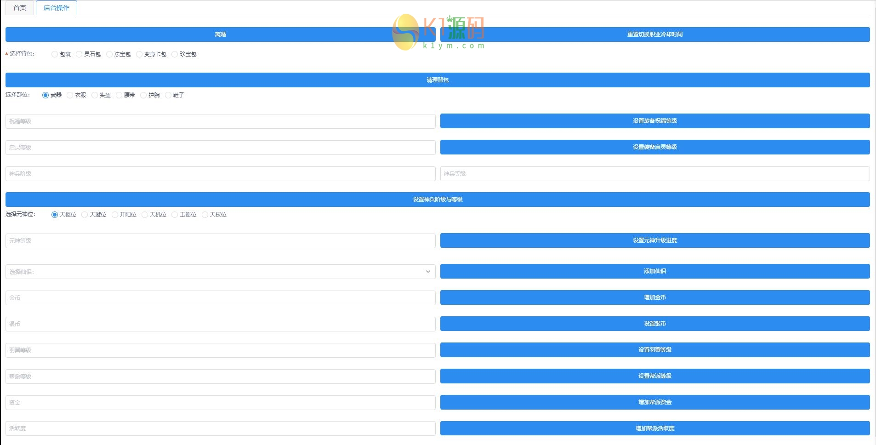Click 重置切换职业冷却时间 button
The height and width of the screenshot is (445, 876).
pyautogui.click(x=655, y=34)
